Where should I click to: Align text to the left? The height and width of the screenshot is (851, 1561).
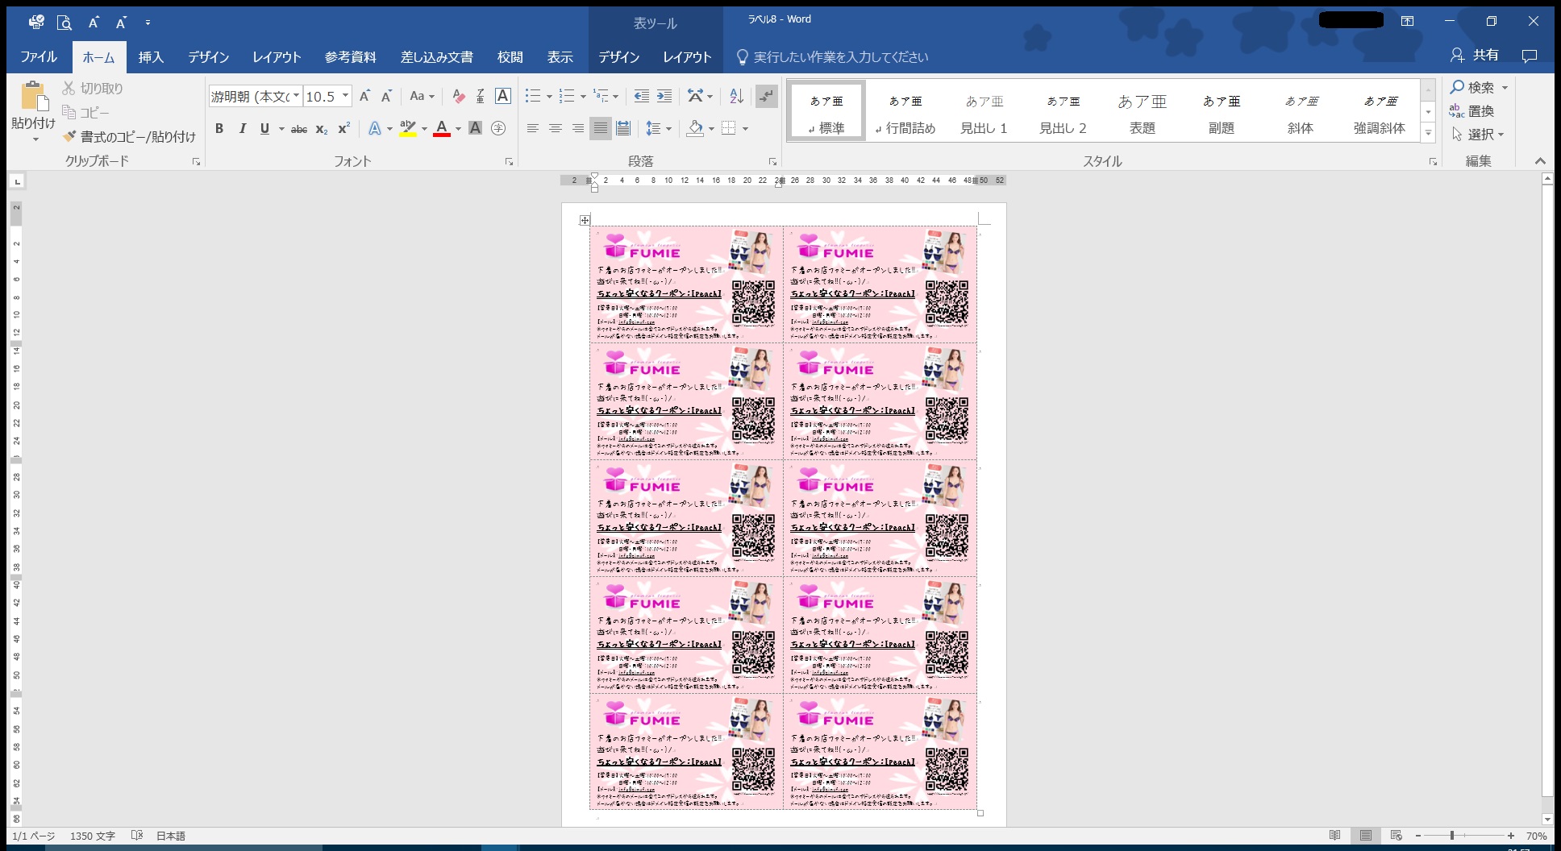pyautogui.click(x=533, y=128)
